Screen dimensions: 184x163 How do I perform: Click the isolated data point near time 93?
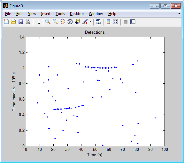click(155, 118)
